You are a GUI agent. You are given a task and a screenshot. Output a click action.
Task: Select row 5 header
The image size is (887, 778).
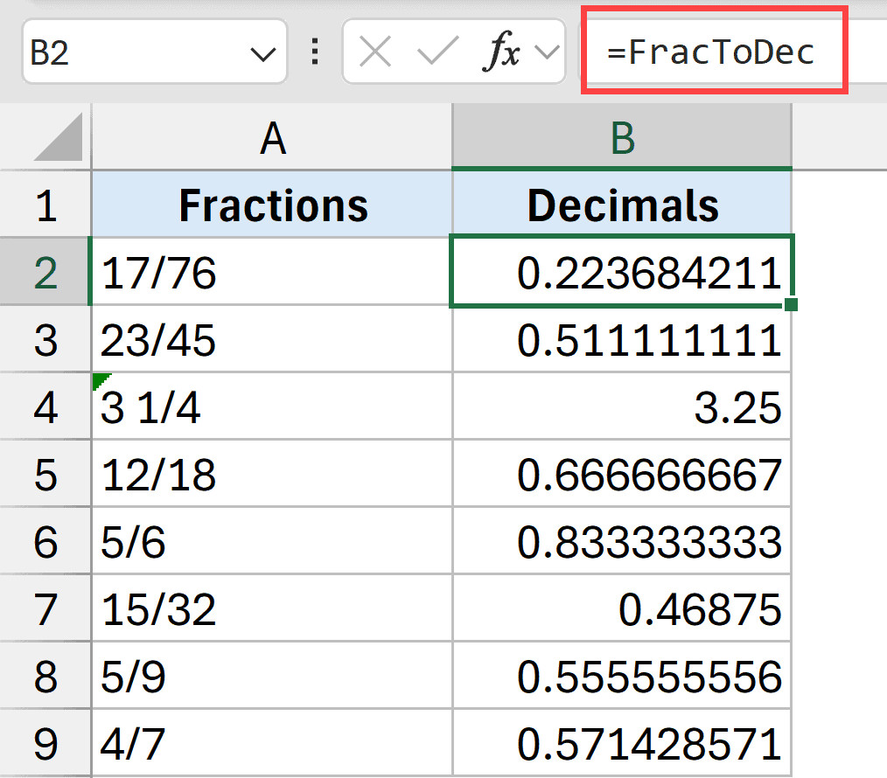(45, 475)
